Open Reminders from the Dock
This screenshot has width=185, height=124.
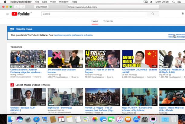[x=78, y=119]
